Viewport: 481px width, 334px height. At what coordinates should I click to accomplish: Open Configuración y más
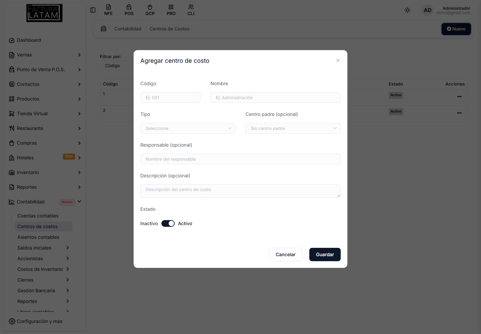pyautogui.click(x=36, y=321)
